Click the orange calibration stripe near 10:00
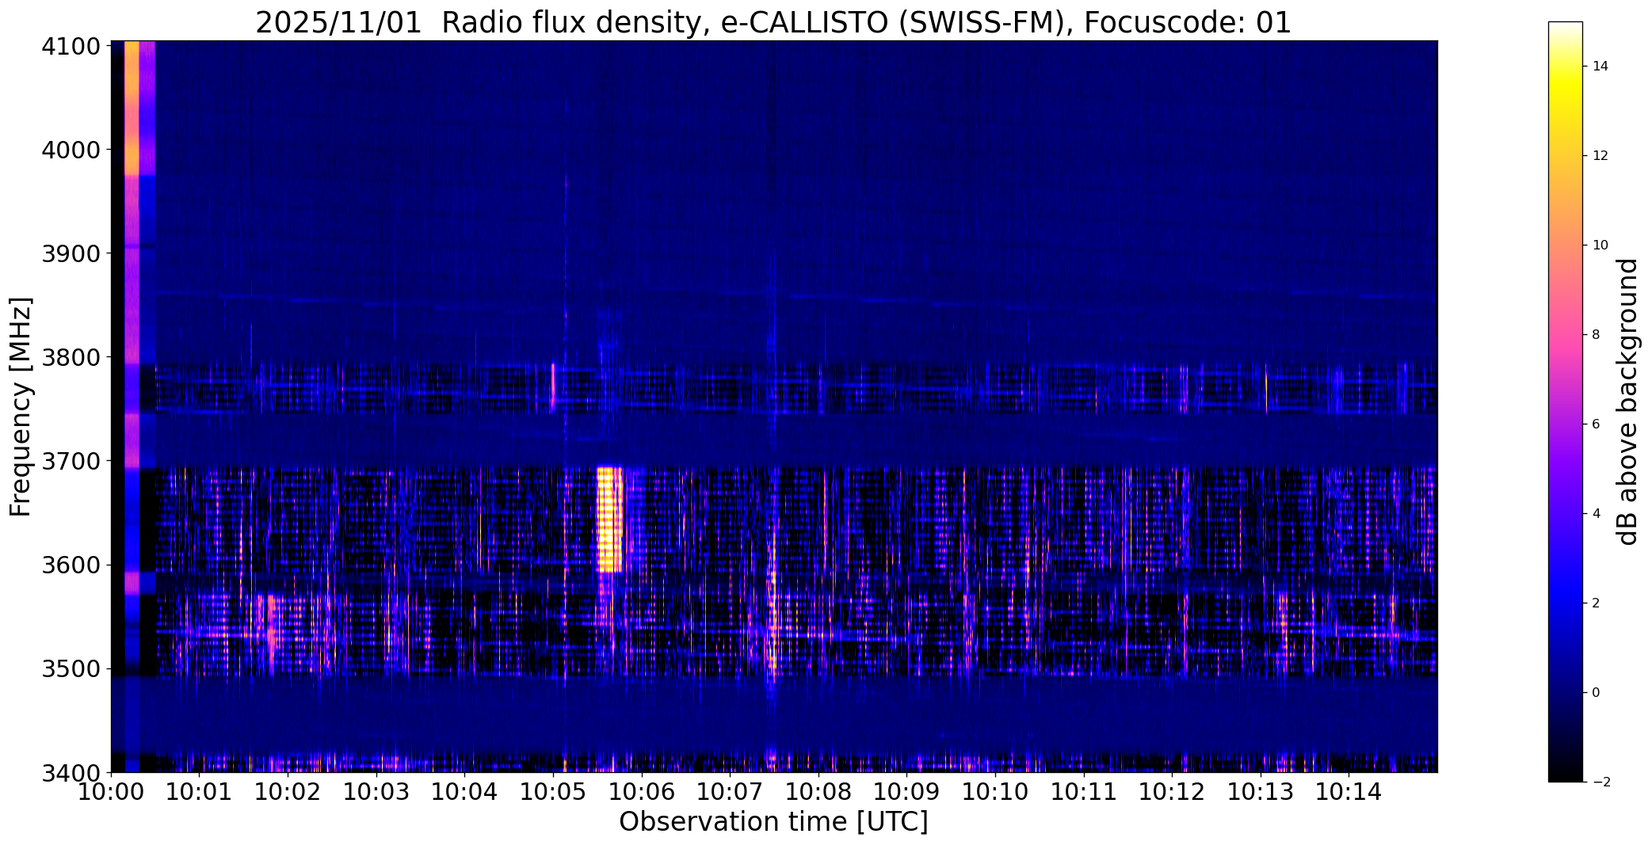This screenshot has width=1652, height=845. click(132, 108)
